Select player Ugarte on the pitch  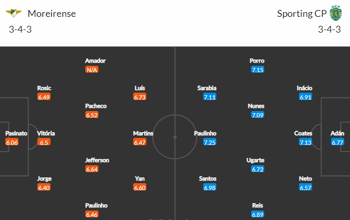point(255,160)
